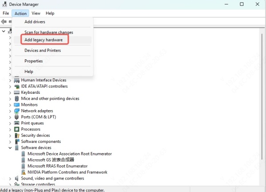266x192 pixels.
Task: Click the Human Interface Devices icon
Action: click(17, 80)
